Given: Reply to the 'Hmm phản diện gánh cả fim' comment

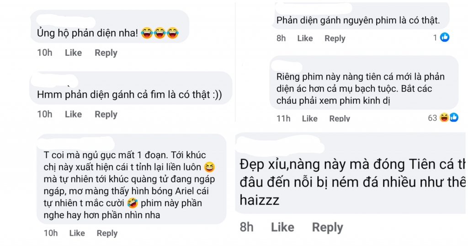Looking at the screenshot, I should tap(106, 114).
